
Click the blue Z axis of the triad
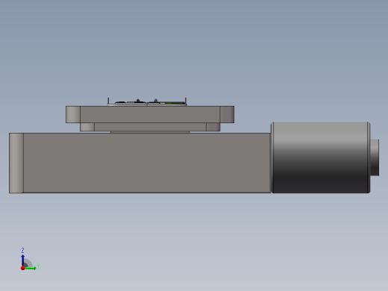coord(23,260)
